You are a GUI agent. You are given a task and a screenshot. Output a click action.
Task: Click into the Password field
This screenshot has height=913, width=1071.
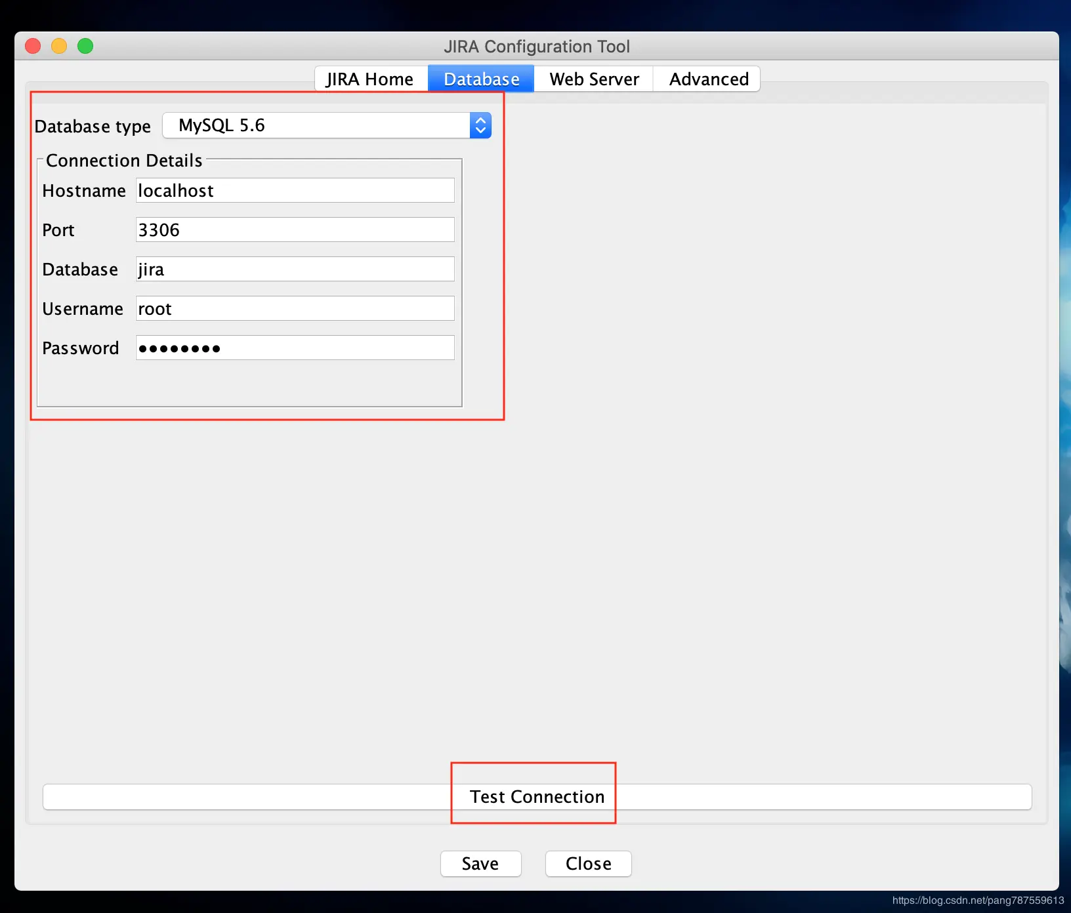[x=295, y=348]
